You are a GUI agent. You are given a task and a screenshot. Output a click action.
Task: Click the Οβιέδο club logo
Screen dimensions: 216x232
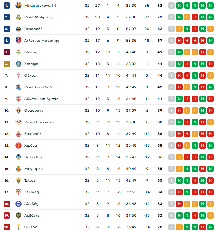pos(18,227)
